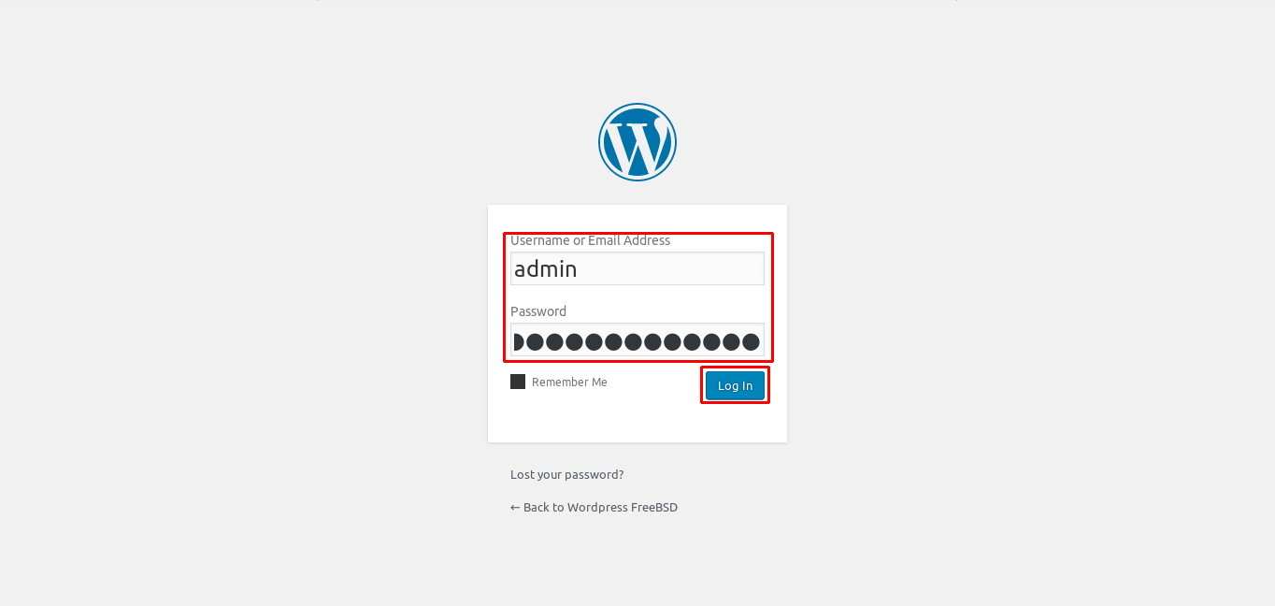The image size is (1275, 606).
Task: Place cursor on the admin text
Action: (x=546, y=269)
